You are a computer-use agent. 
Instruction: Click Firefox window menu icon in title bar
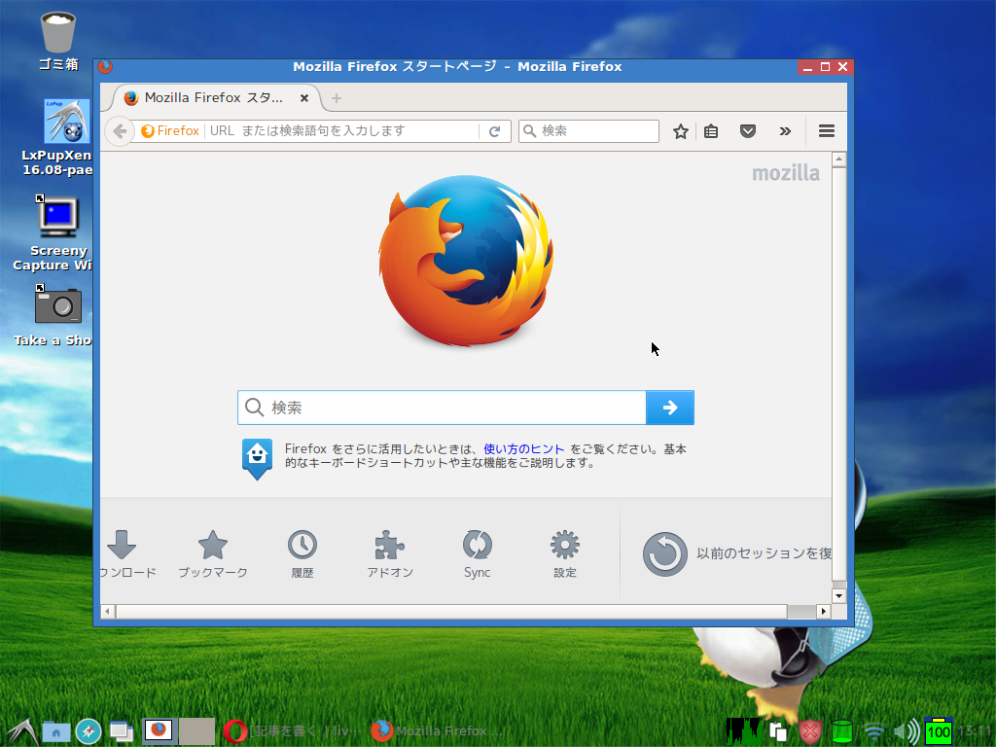(x=105, y=67)
